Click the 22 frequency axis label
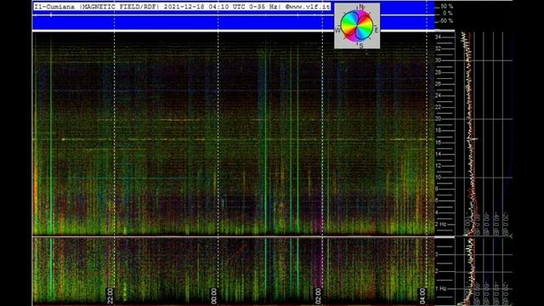This screenshot has width=544, height=306. pos(438,107)
